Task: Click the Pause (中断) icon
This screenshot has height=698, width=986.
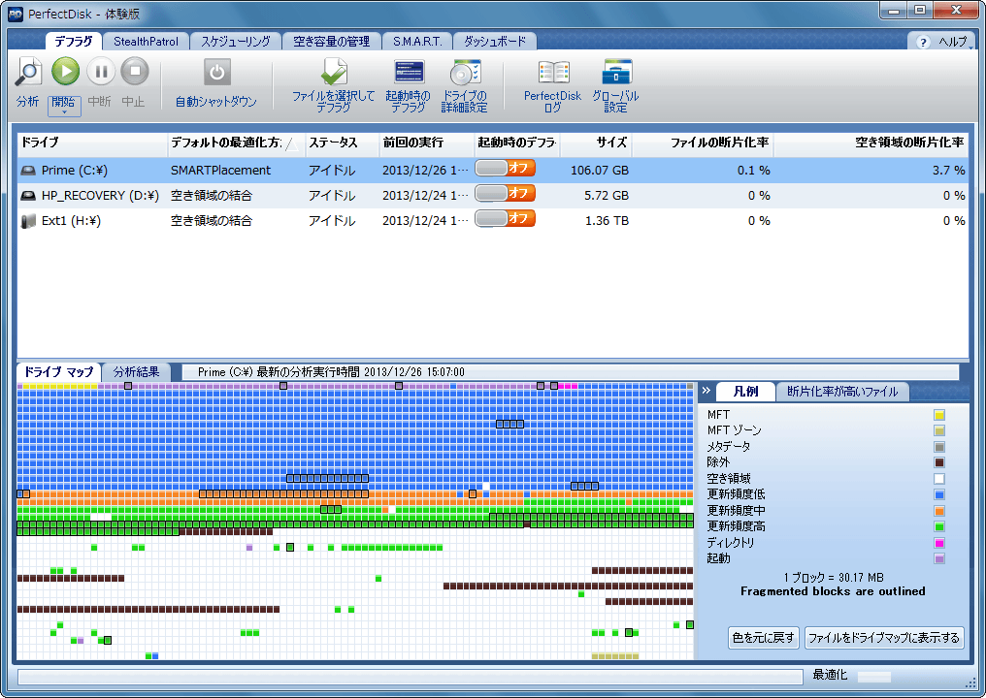Action: (101, 71)
